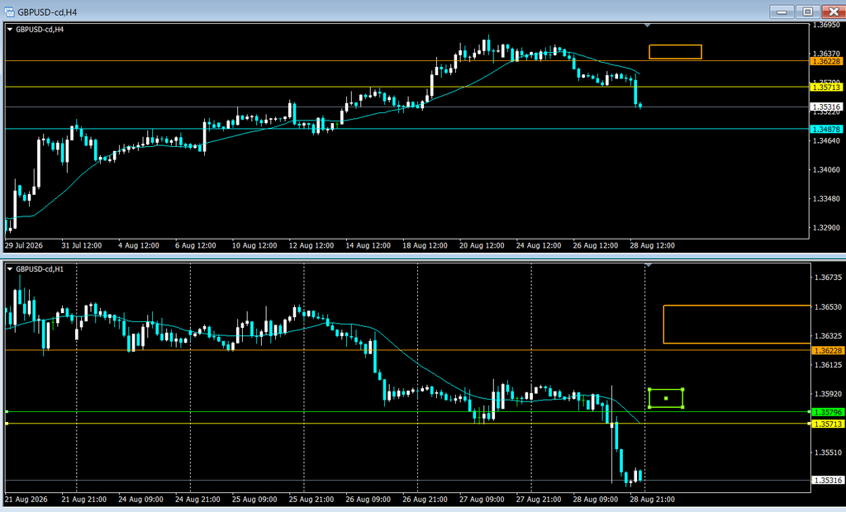Expand the GBPUSD-cd,H4 chart dropdown triangle
The image size is (846, 512).
tap(10, 30)
